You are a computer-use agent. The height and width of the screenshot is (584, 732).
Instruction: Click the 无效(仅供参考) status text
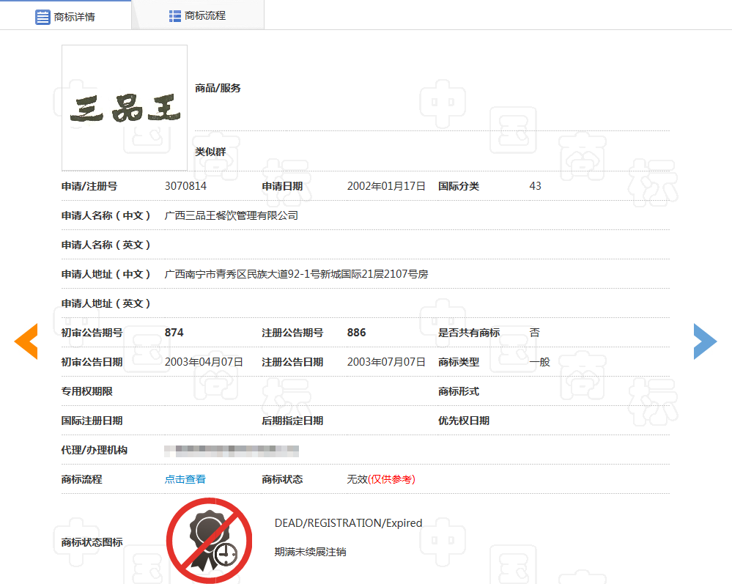(381, 479)
